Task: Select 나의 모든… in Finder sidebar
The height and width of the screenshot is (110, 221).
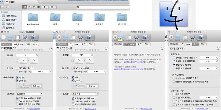Action: tap(10, 16)
